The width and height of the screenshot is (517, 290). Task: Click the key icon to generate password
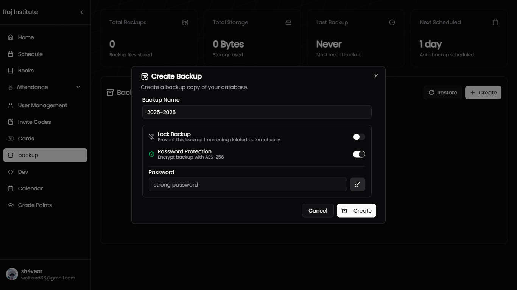click(x=358, y=185)
